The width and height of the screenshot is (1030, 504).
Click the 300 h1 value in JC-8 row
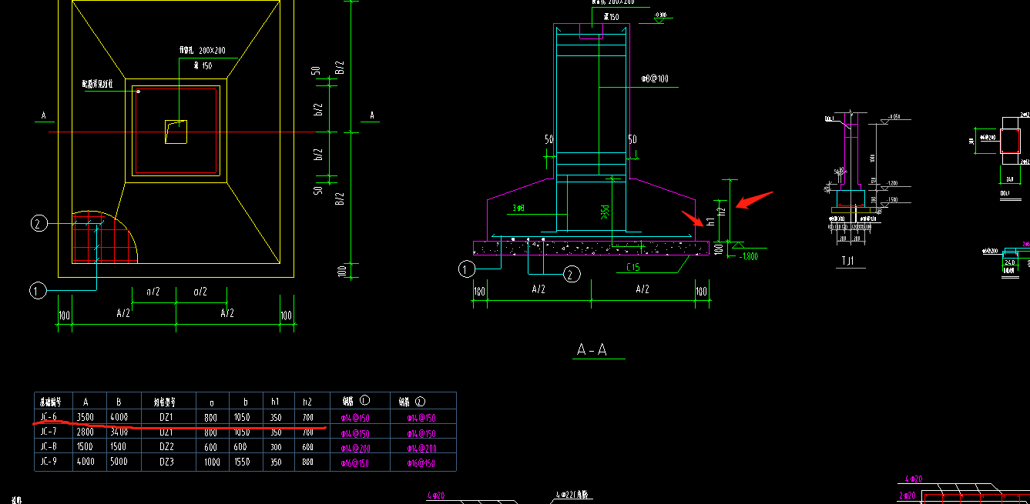[x=276, y=447]
